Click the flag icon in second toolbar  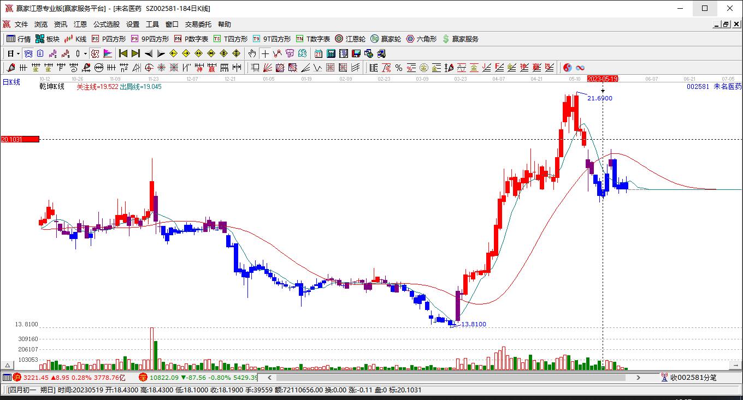click(x=108, y=53)
